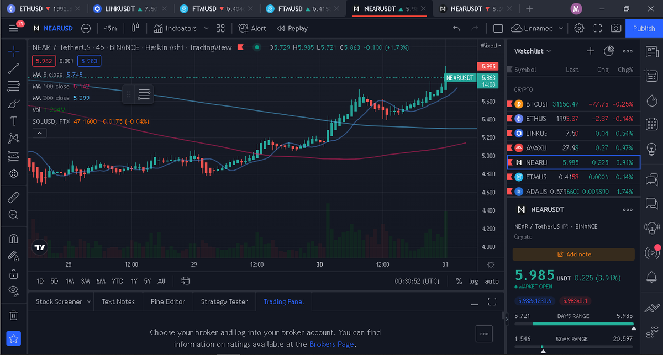Toggle log scale on price axis
The height and width of the screenshot is (355, 663).
pos(473,281)
